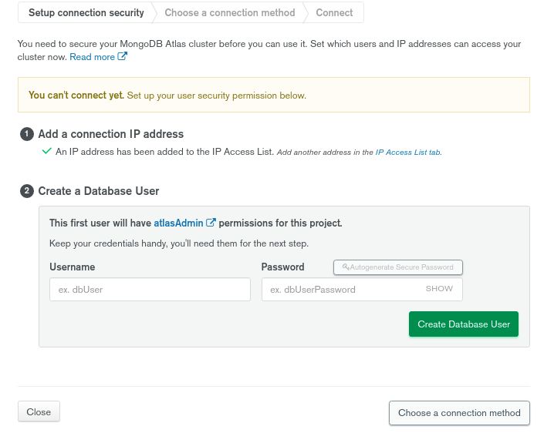Follow the atlasAdmin permissions link
The image size is (544, 433).
178,223
